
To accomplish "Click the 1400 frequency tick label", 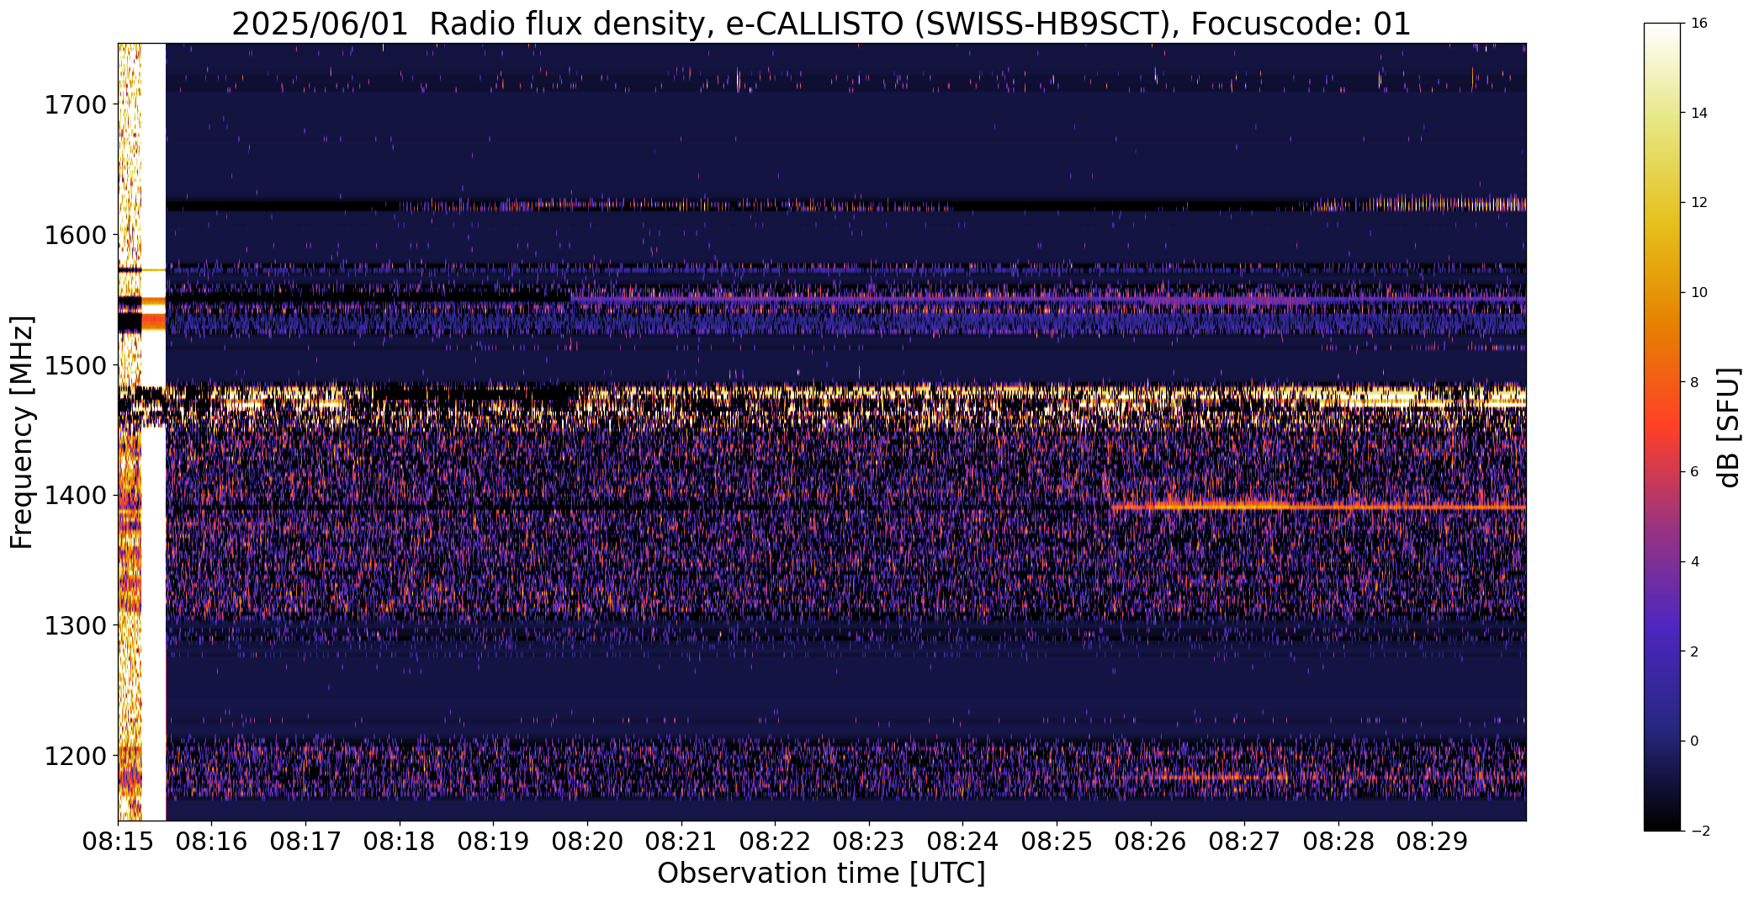I will pos(75,495).
